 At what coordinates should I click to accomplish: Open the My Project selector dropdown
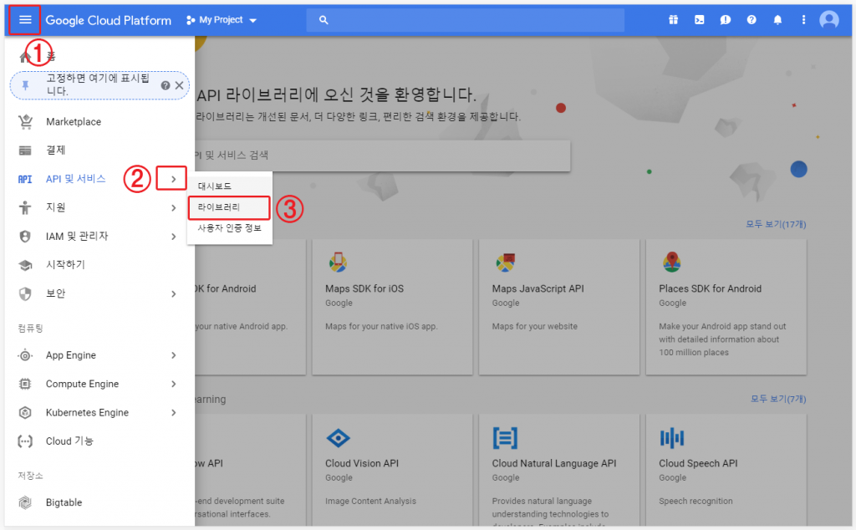click(222, 20)
